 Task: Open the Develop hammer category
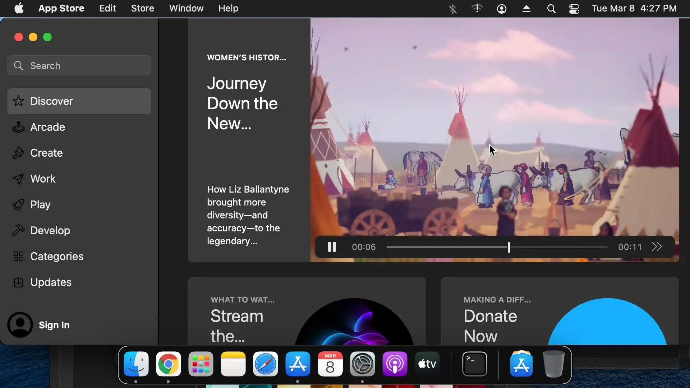(50, 231)
